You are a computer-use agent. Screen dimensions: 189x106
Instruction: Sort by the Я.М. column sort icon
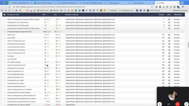pyautogui.click(x=48, y=15)
